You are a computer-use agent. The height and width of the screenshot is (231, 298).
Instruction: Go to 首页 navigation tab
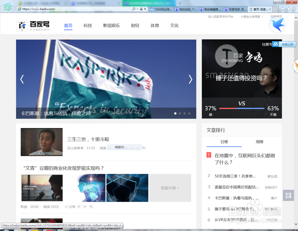pyautogui.click(x=68, y=26)
